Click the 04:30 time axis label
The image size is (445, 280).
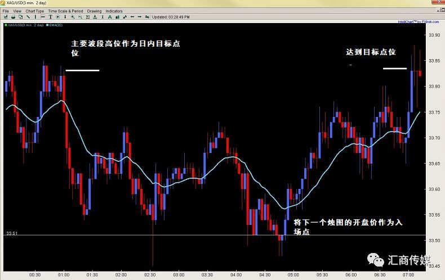265,275
